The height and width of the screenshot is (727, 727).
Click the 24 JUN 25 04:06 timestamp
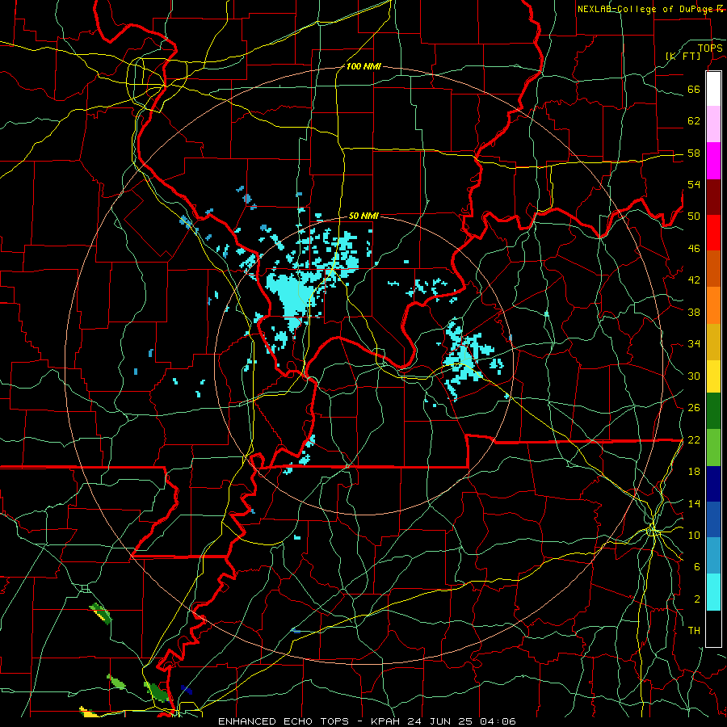pyautogui.click(x=463, y=721)
